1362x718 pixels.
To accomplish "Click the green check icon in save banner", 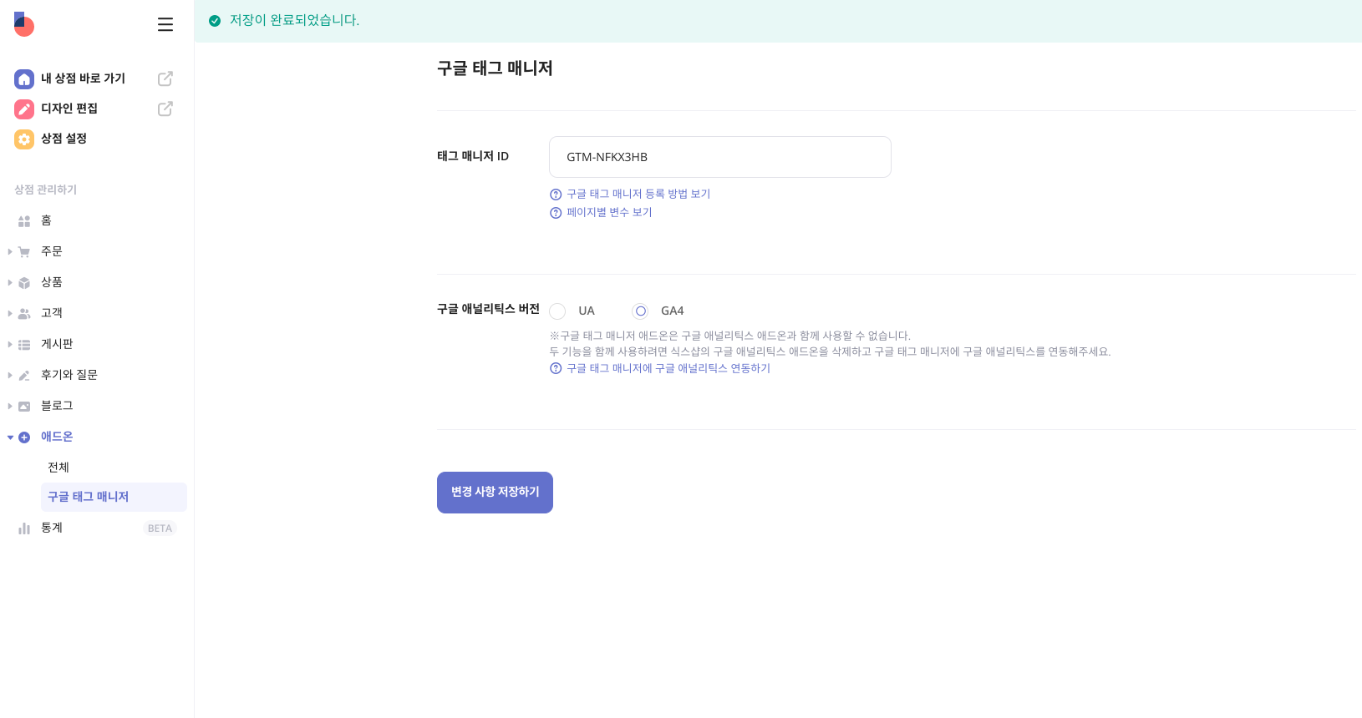I will click(215, 21).
